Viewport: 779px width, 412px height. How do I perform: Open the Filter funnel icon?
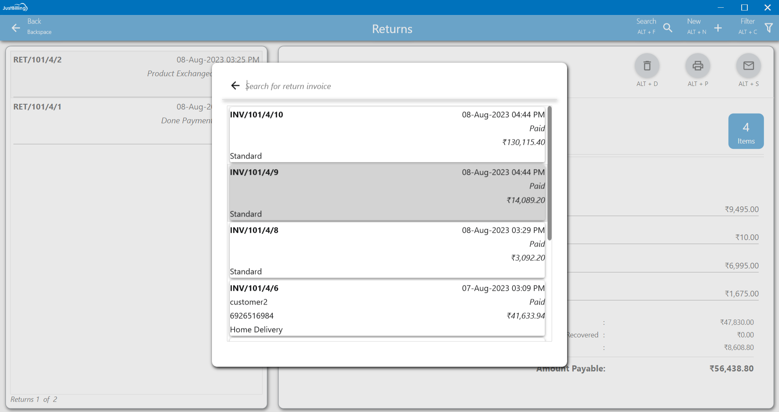[x=768, y=28]
